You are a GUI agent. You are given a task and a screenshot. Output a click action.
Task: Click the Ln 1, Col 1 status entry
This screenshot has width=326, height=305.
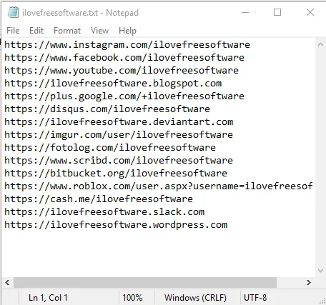48,298
